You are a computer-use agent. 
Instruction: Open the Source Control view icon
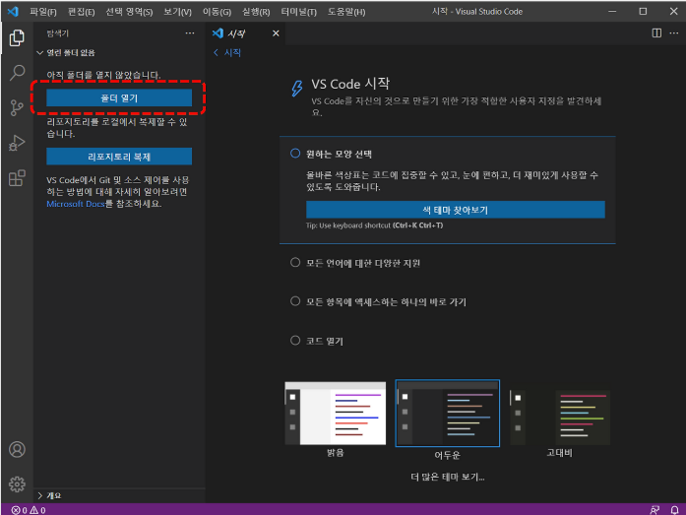click(x=17, y=107)
